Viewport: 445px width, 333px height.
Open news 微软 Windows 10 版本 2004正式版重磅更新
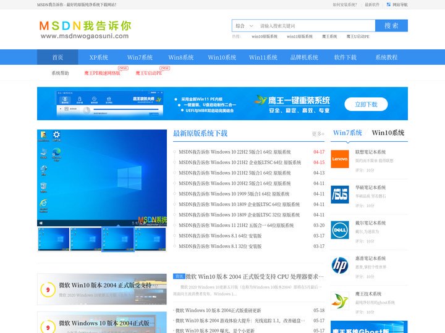(218, 311)
